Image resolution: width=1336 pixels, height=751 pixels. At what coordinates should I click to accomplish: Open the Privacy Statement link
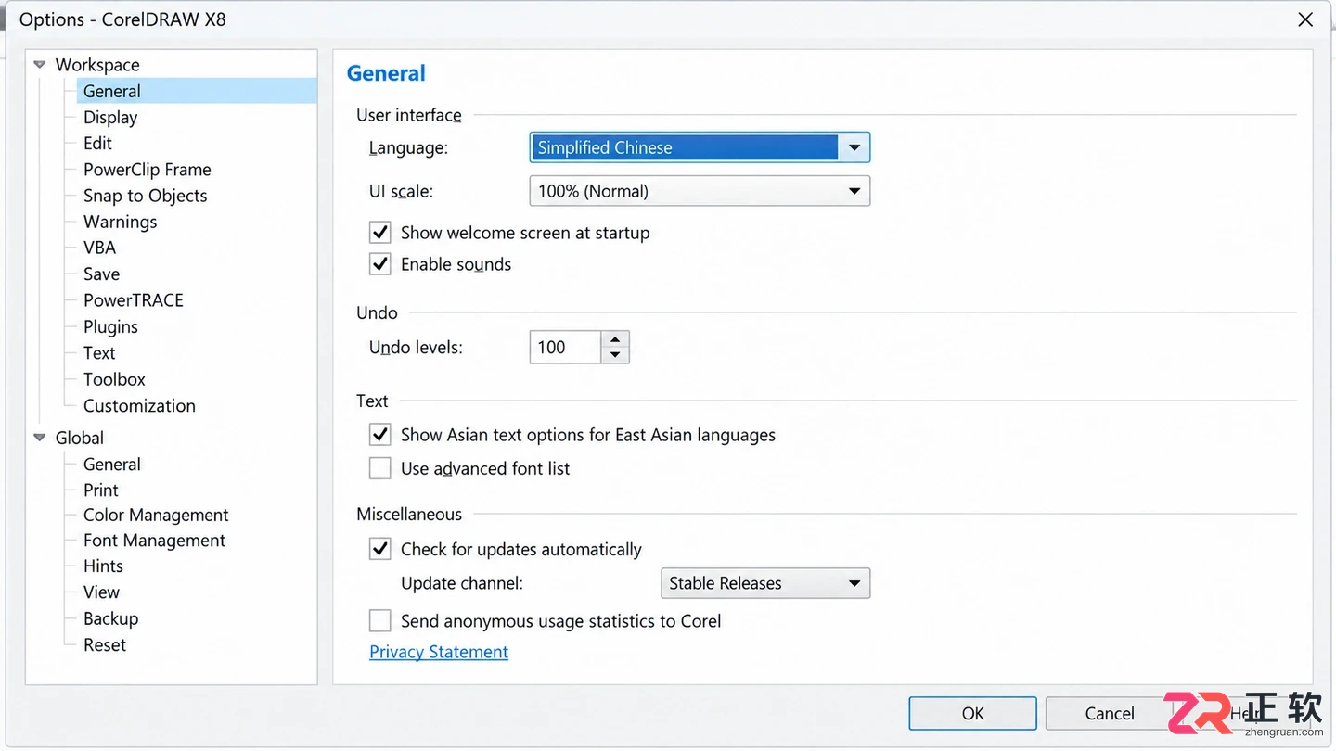click(439, 652)
